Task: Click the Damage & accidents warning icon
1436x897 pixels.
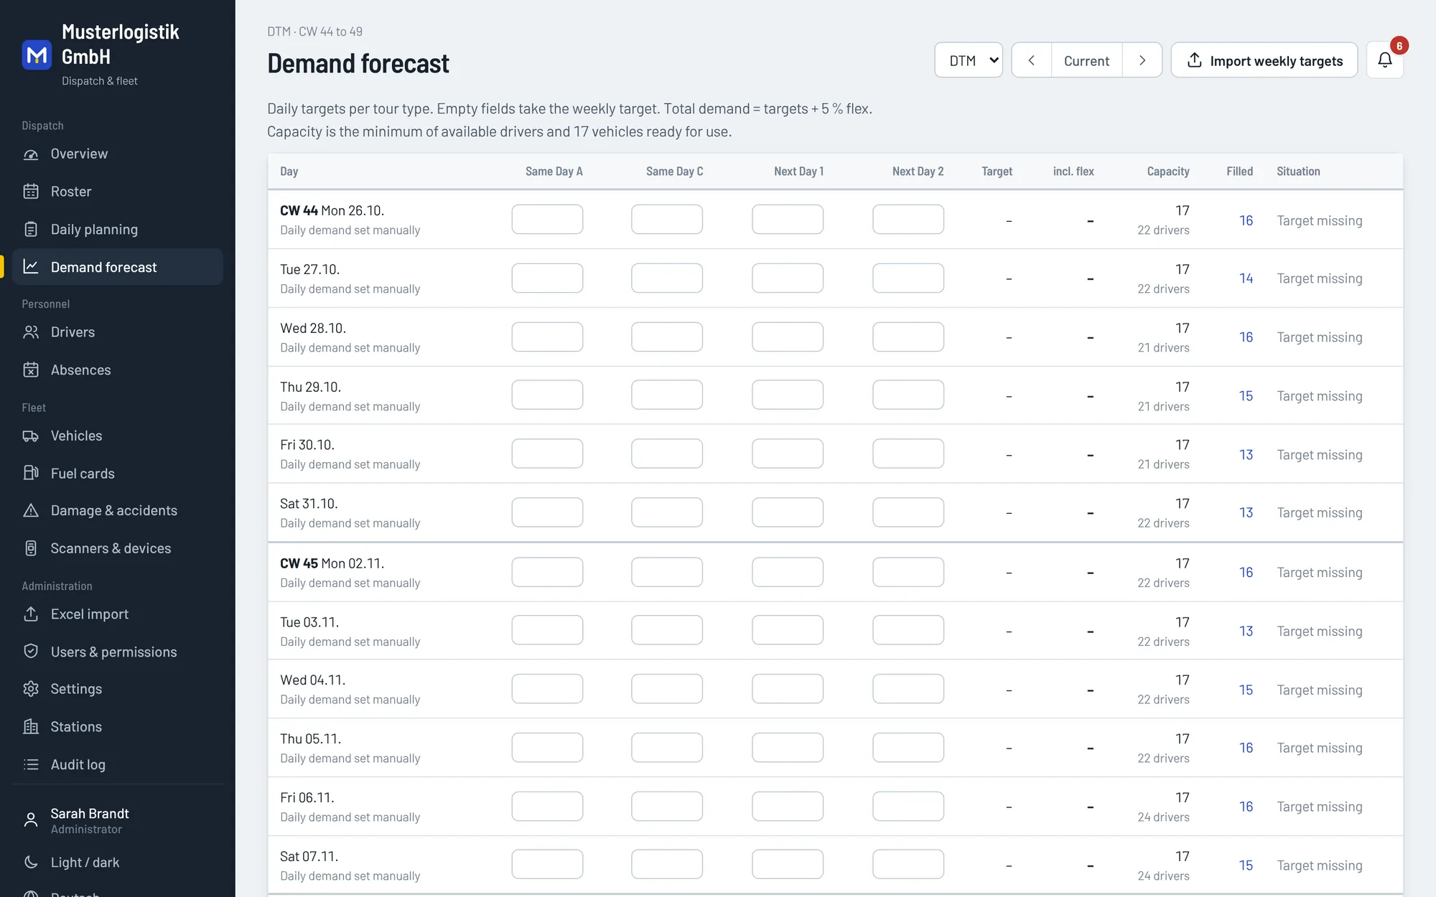Action: pyautogui.click(x=31, y=511)
